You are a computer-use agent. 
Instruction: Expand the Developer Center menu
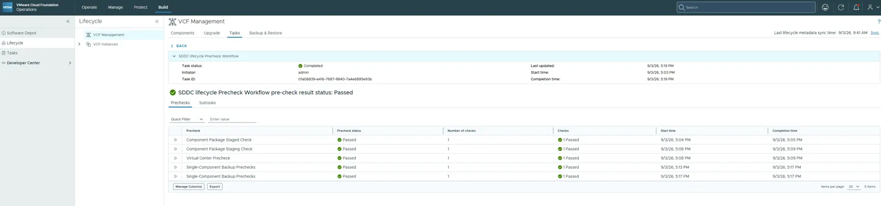[x=70, y=63]
